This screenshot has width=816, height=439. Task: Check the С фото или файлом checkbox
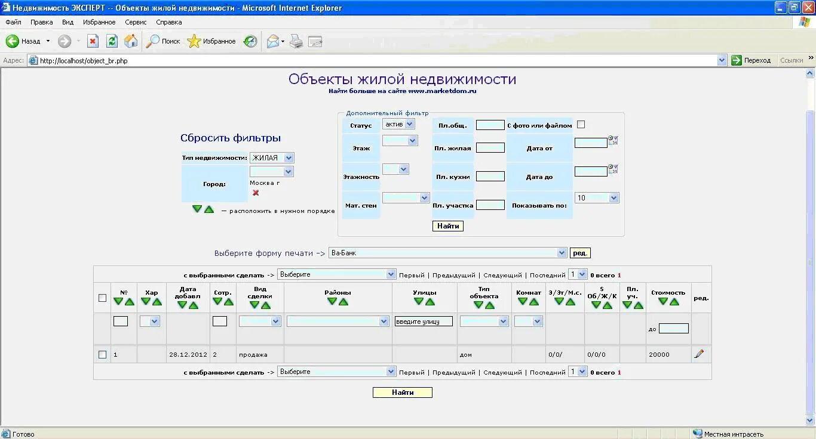(x=580, y=124)
